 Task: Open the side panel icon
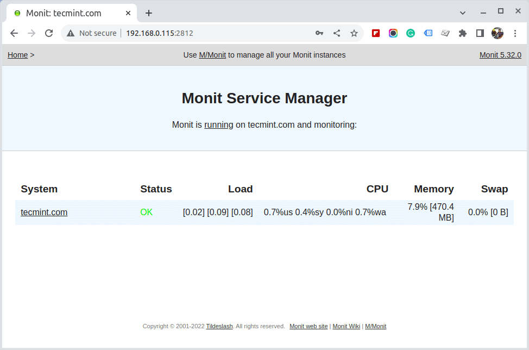(x=480, y=33)
